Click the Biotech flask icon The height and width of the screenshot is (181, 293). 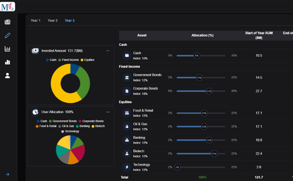(126, 154)
